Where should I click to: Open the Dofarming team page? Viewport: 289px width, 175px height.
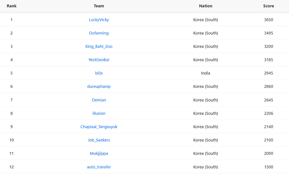point(99,33)
